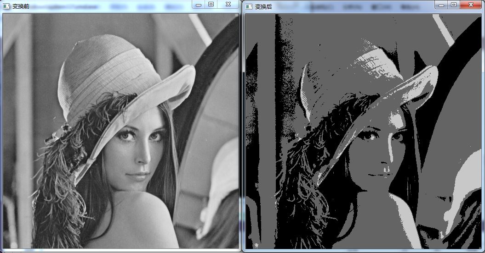Click the app icon of the 变换后 window
This screenshot has width=485, height=253.
coord(249,6)
